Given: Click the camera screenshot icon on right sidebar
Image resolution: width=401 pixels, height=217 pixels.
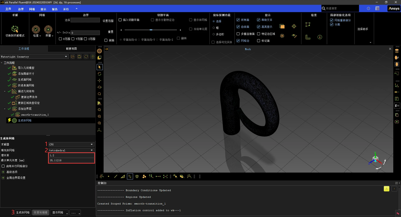Looking at the screenshot, I should point(397,122).
